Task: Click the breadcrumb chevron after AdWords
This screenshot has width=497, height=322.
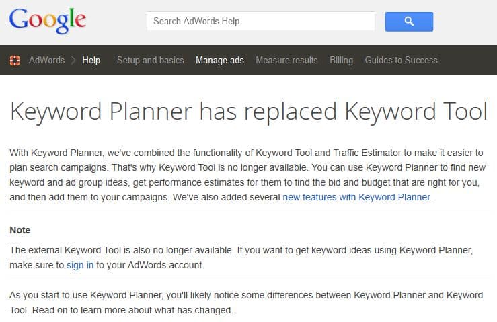Action: (x=73, y=61)
